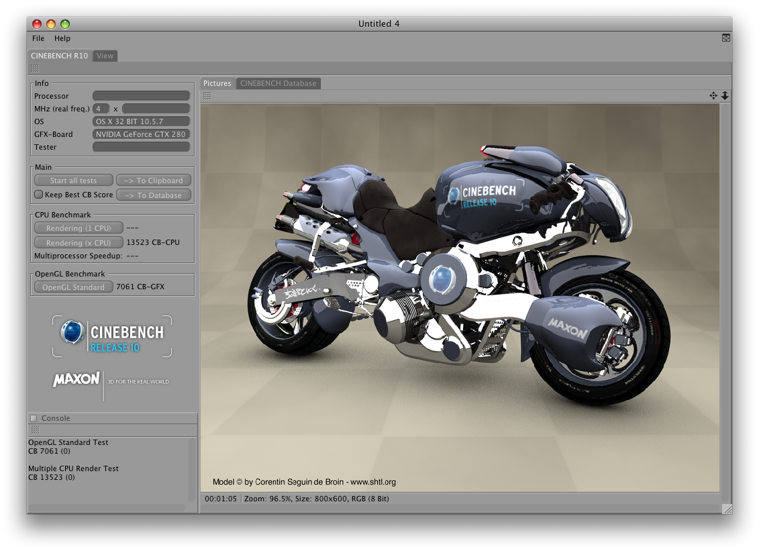Select the Pictures tab

tap(217, 83)
